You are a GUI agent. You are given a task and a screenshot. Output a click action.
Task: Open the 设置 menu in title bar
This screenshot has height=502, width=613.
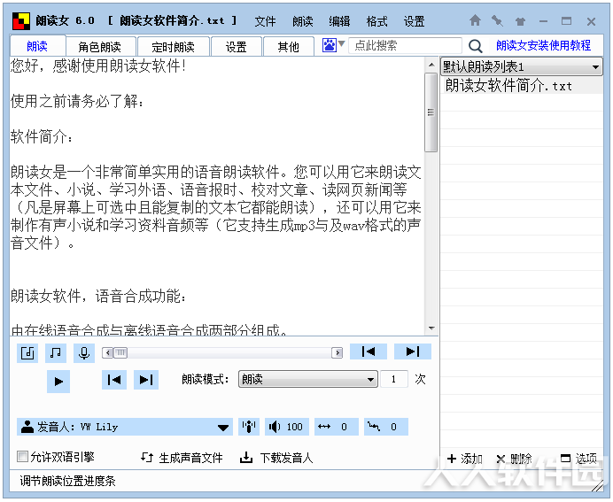point(414,21)
